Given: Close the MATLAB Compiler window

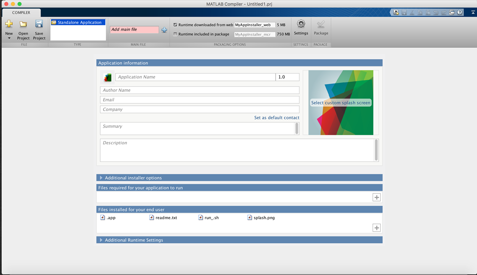Looking at the screenshot, I should [x=6, y=4].
